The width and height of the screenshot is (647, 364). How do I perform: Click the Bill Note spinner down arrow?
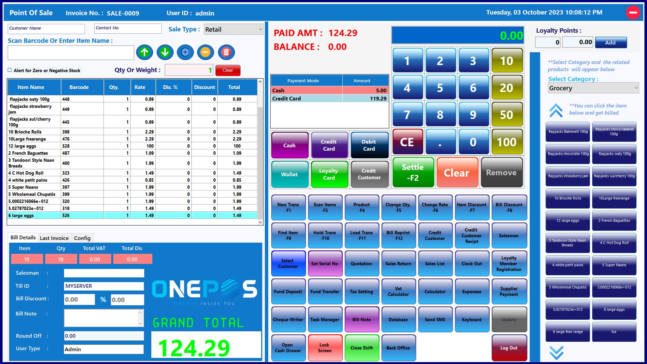[141, 323]
